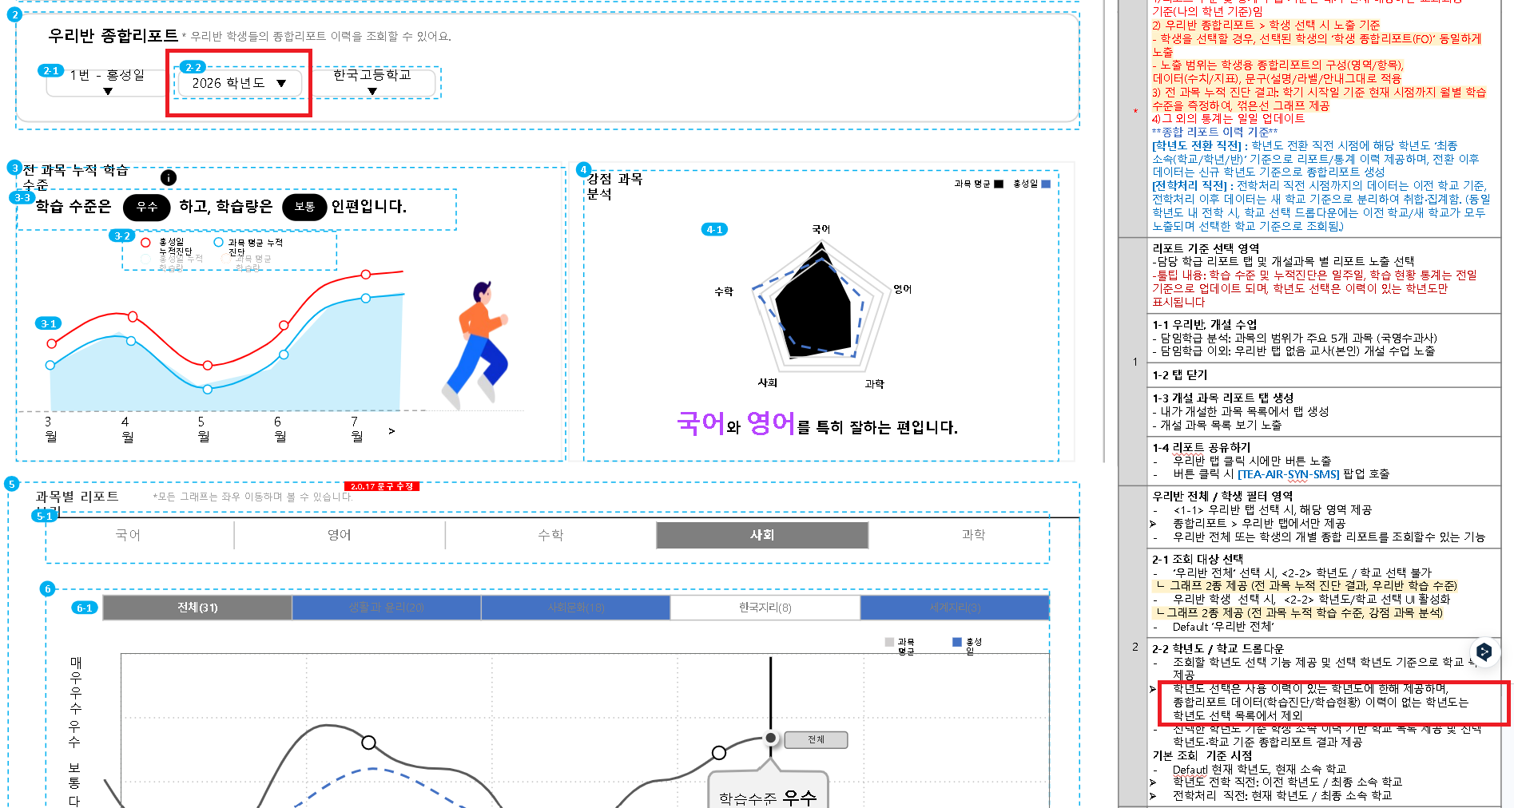Select the 사회 subject tab

point(761,535)
